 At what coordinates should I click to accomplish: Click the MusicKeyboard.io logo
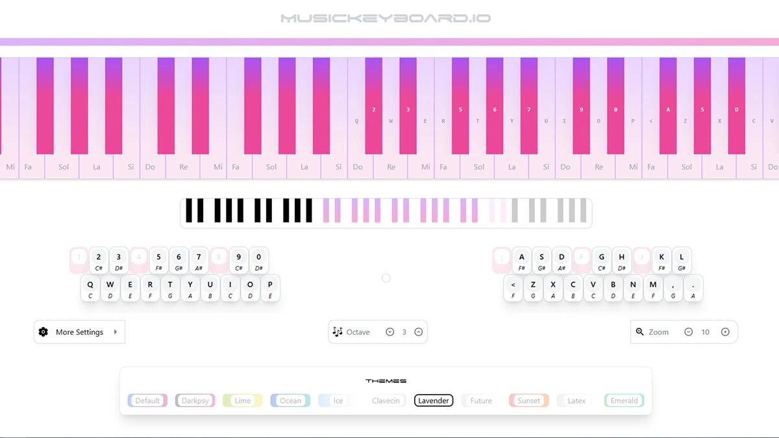point(386,18)
